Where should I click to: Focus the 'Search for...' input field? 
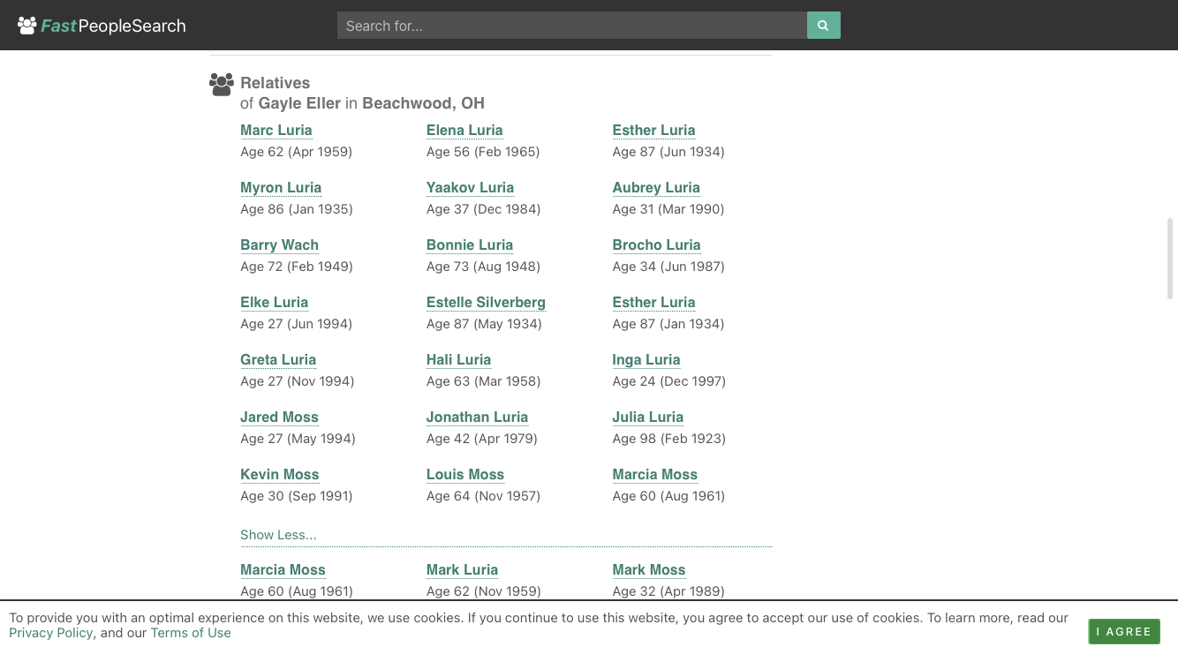pos(572,26)
